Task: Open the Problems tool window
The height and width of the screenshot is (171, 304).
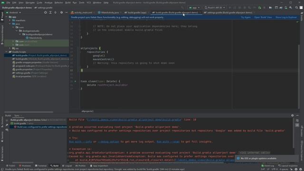Action: click(x=25, y=166)
